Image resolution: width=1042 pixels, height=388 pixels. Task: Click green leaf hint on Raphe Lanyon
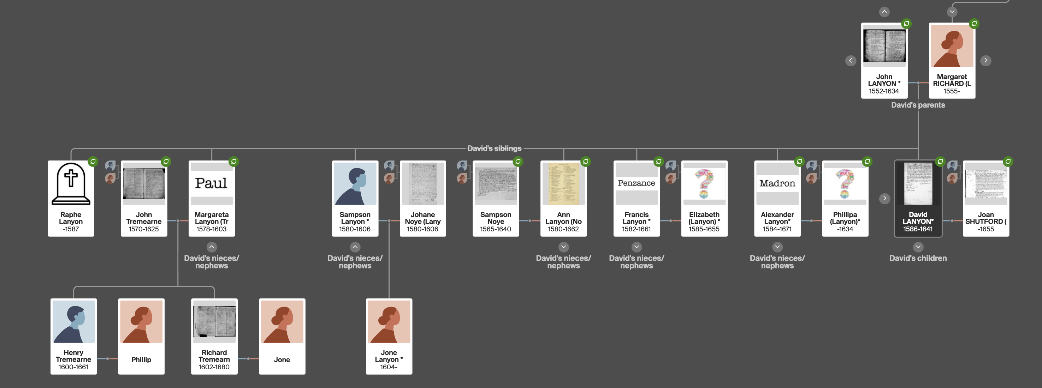(93, 162)
